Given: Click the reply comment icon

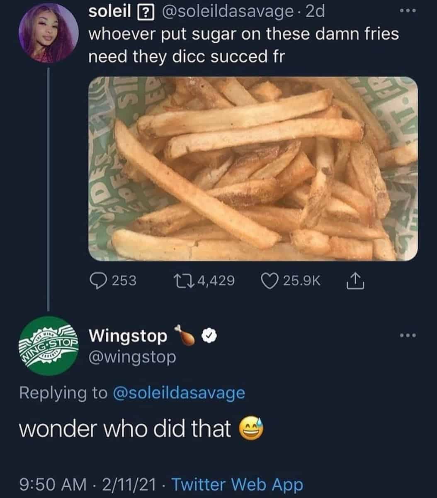Looking at the screenshot, I should [x=99, y=281].
